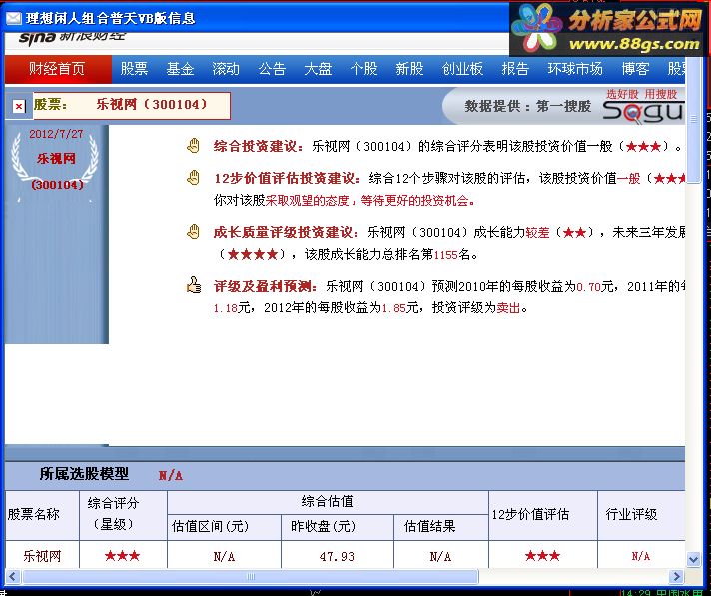Open the 滚动 menu item

pyautogui.click(x=226, y=69)
